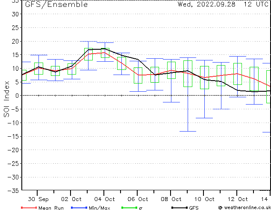Click the 20 y-axis value
This screenshot has width=271, height=210.
pyautogui.click(x=15, y=41)
